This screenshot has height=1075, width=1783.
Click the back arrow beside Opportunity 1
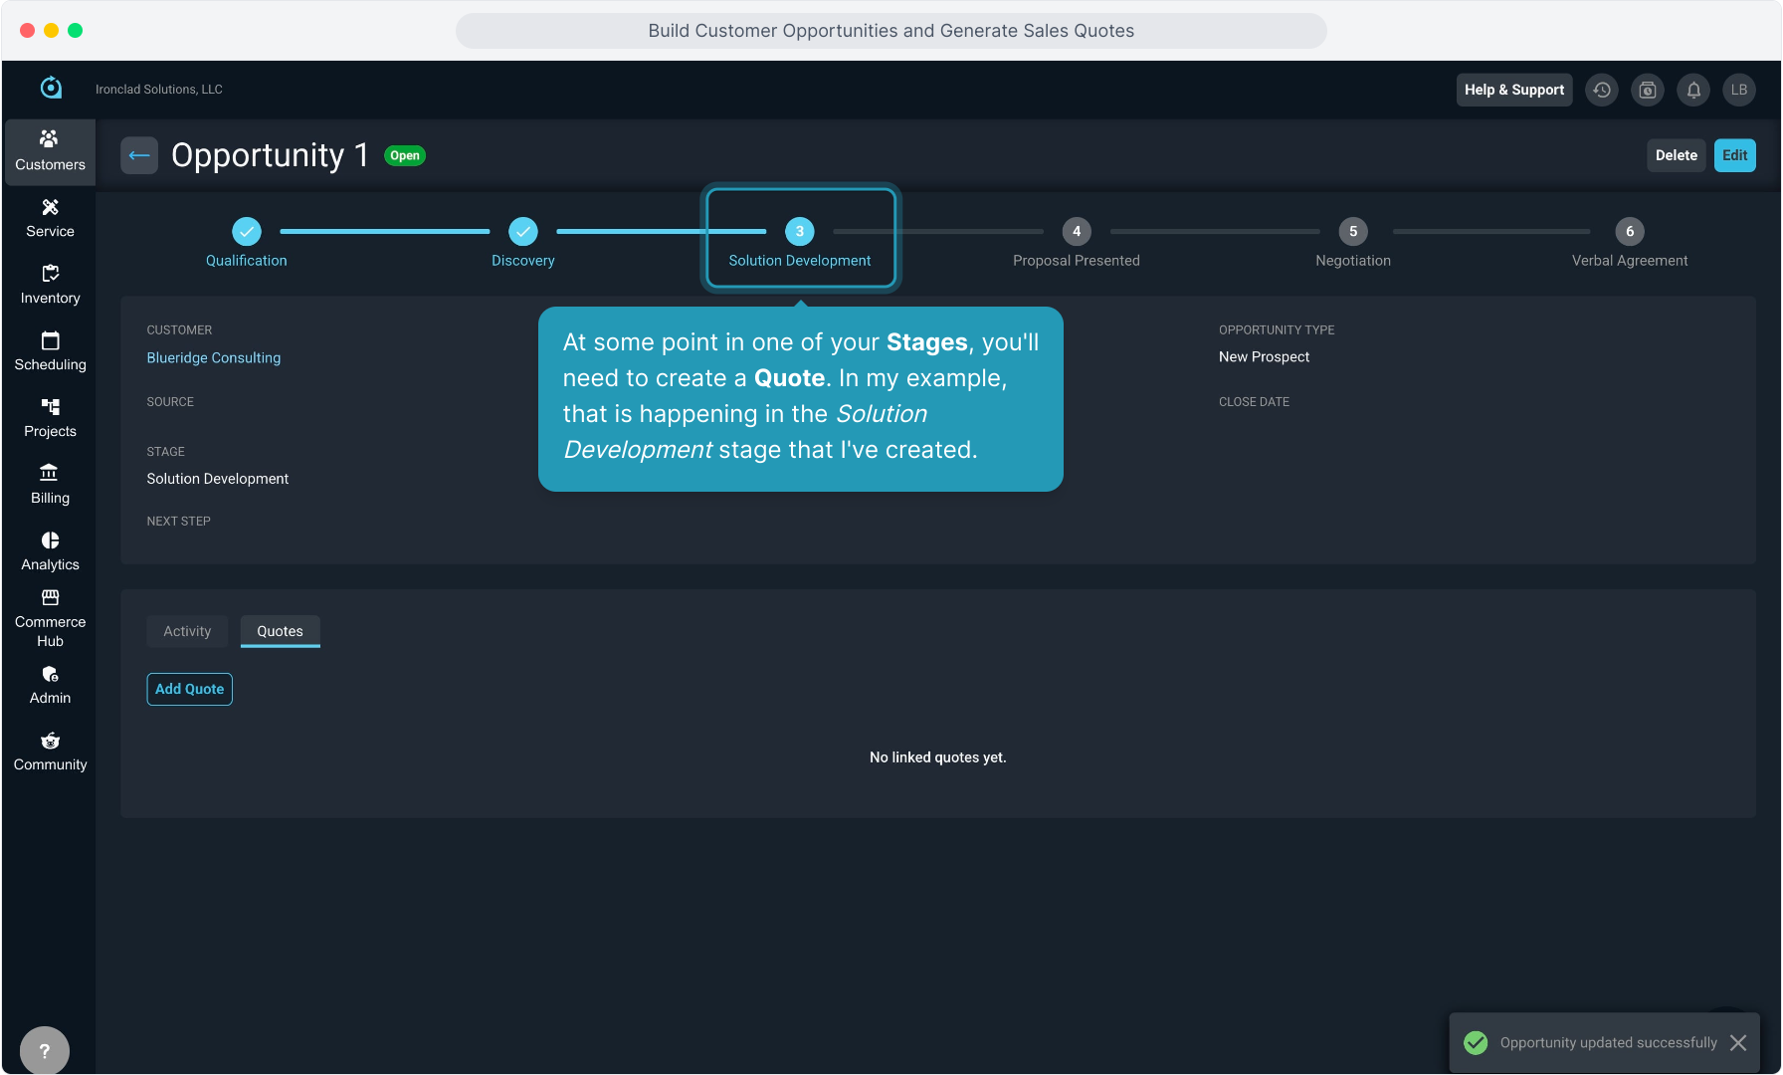coord(139,155)
